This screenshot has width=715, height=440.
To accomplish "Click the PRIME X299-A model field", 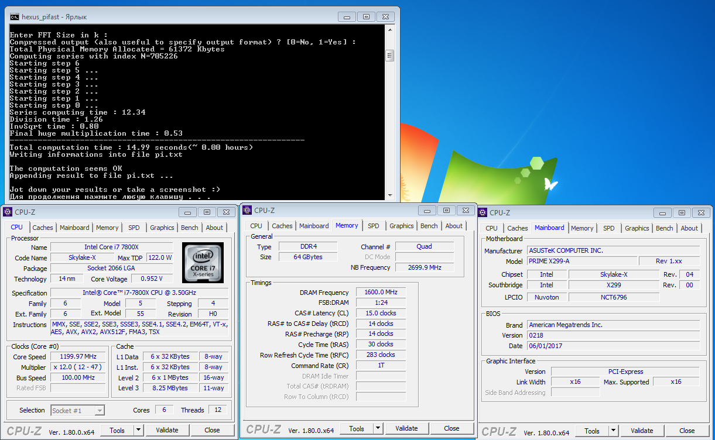I will point(582,261).
